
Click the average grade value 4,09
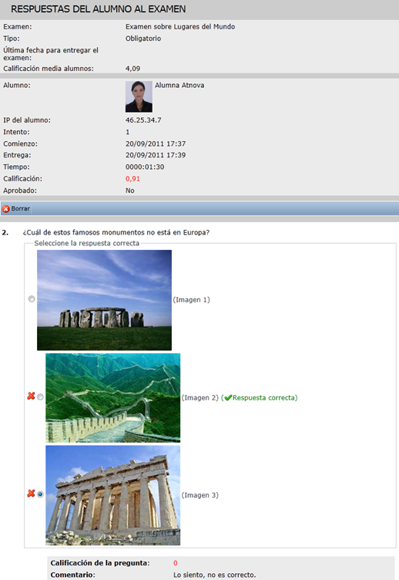(x=132, y=69)
